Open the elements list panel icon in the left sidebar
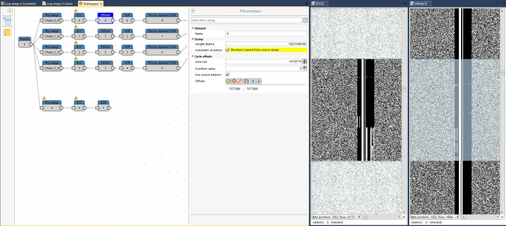This screenshot has height=226, width=506. point(7,21)
